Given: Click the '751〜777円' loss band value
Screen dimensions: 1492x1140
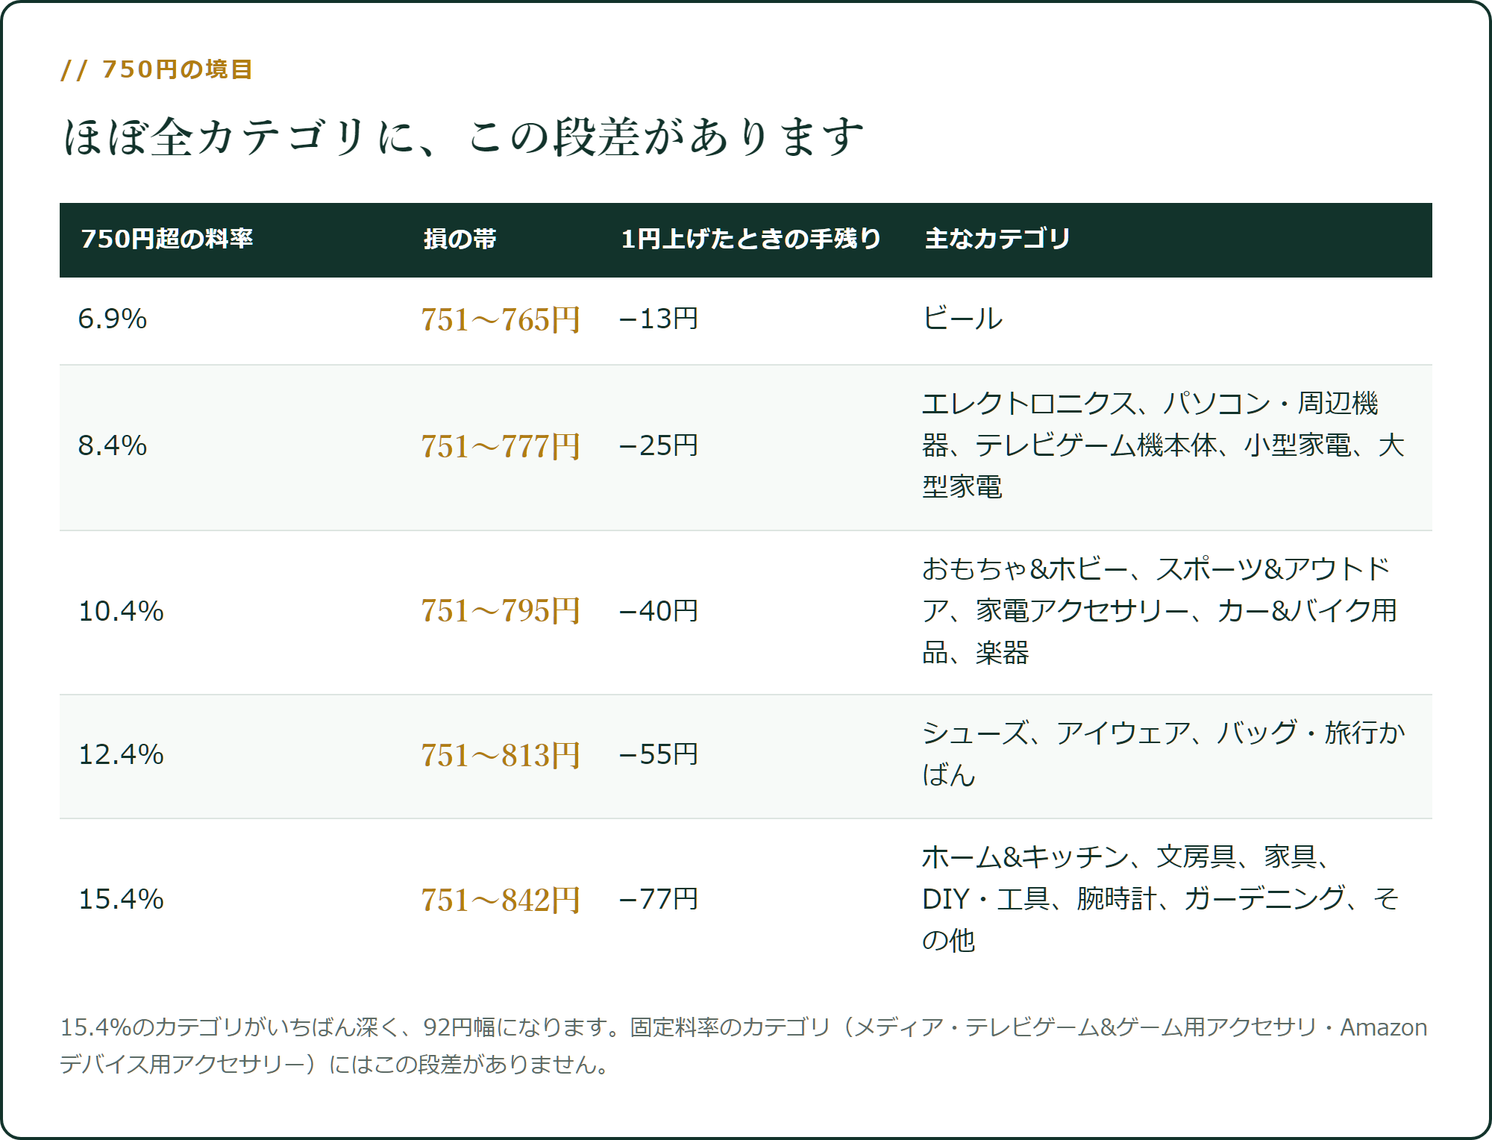Looking at the screenshot, I should (501, 447).
